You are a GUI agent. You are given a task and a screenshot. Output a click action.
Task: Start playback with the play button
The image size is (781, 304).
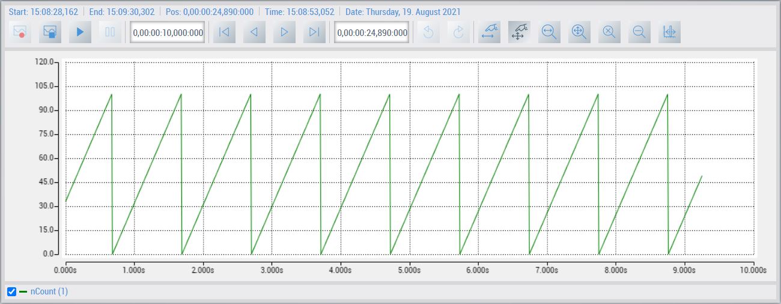pyautogui.click(x=80, y=32)
